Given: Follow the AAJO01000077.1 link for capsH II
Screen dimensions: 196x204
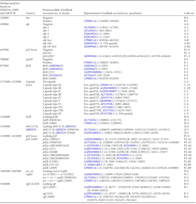Looking at the screenshot, I should 110,91.
